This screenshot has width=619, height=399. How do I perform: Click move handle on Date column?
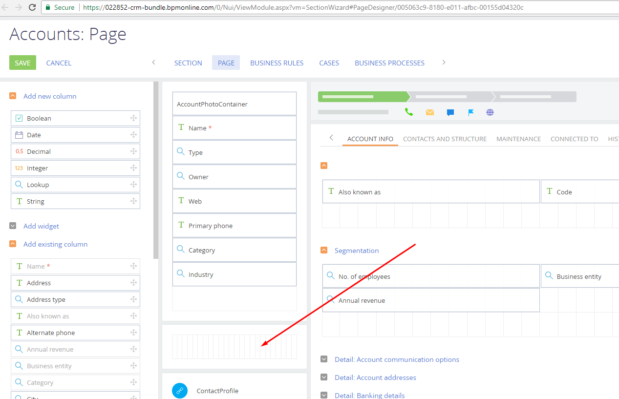click(133, 135)
